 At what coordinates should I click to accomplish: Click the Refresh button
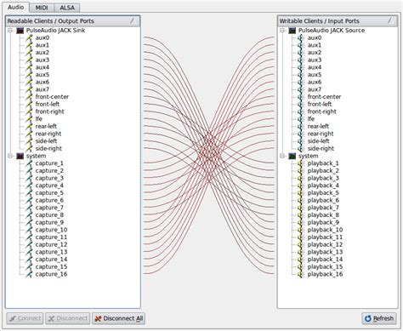point(379,318)
